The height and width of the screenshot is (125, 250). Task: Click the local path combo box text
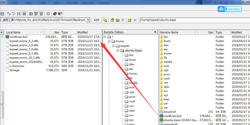tap(43, 20)
